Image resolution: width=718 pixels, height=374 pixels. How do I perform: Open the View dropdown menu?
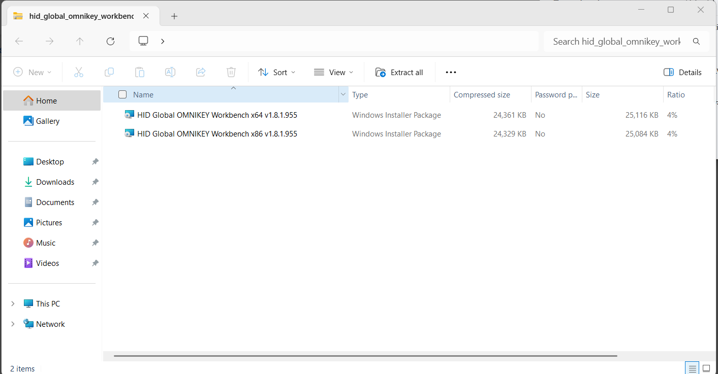click(x=333, y=72)
